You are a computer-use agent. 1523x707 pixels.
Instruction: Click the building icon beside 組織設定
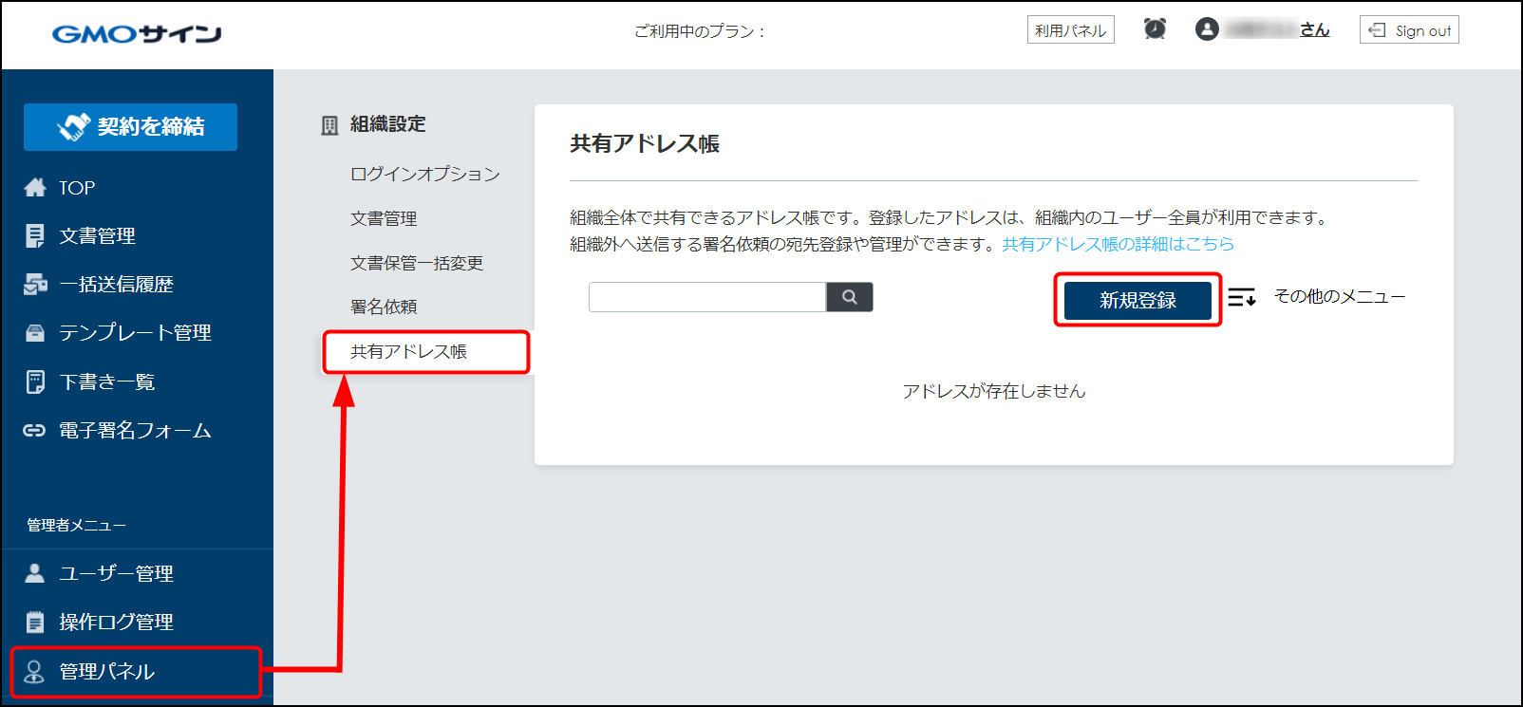(329, 125)
